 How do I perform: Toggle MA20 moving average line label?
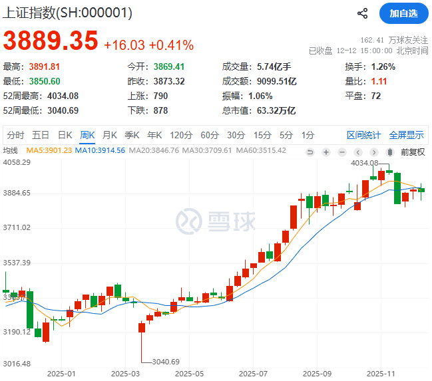(153, 150)
